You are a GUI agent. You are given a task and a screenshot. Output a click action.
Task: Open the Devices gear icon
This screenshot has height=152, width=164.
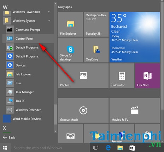click(x=10, y=65)
